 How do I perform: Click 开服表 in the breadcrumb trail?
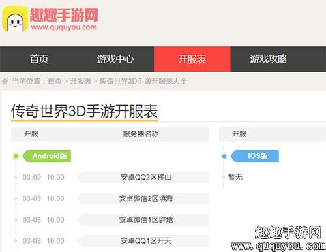(80, 81)
